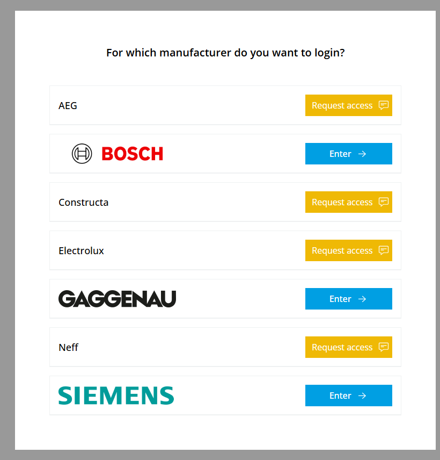Screen dimensions: 440x460
Task: Click the teal SIEMENS logo
Action: click(116, 396)
